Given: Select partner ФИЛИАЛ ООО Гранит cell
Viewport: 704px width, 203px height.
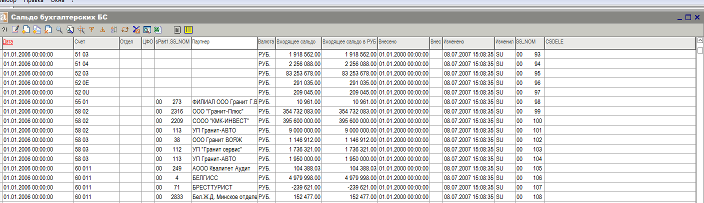Looking at the screenshot, I should pyautogui.click(x=224, y=101).
